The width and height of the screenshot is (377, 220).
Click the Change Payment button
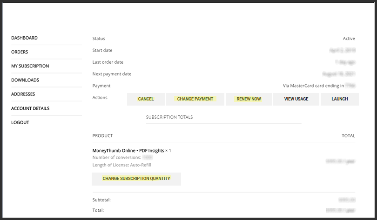tap(195, 99)
